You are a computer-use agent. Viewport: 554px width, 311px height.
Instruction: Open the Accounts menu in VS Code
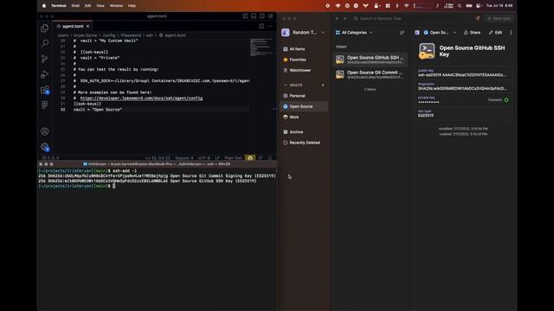[x=44, y=131]
